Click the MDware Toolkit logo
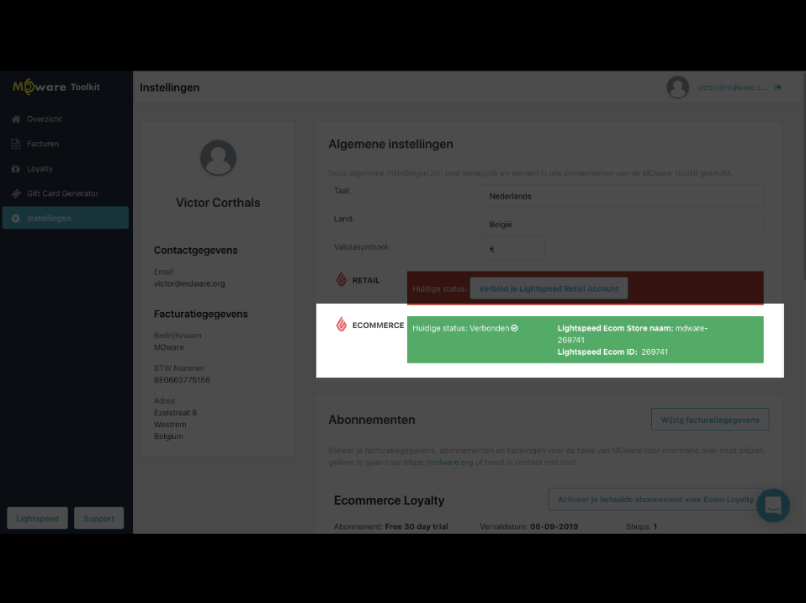Viewport: 806px width, 603px height. [x=56, y=87]
